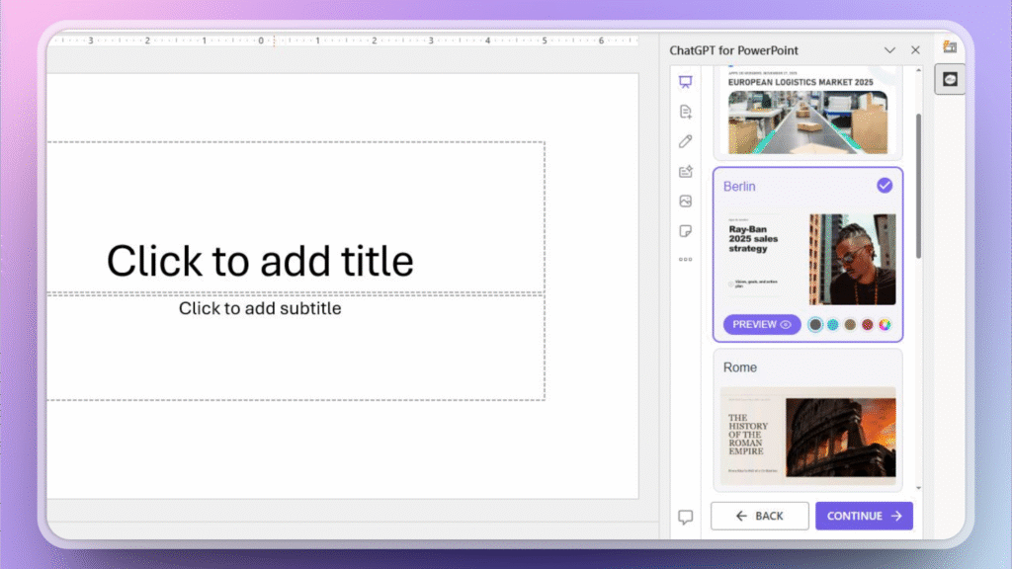This screenshot has height=569, width=1012.
Task: Select the presentation design tool in the sidebar
Action: [x=687, y=82]
